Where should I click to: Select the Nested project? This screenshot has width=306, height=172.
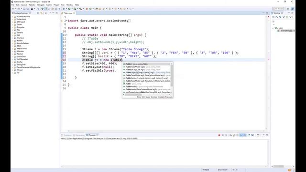20,54
